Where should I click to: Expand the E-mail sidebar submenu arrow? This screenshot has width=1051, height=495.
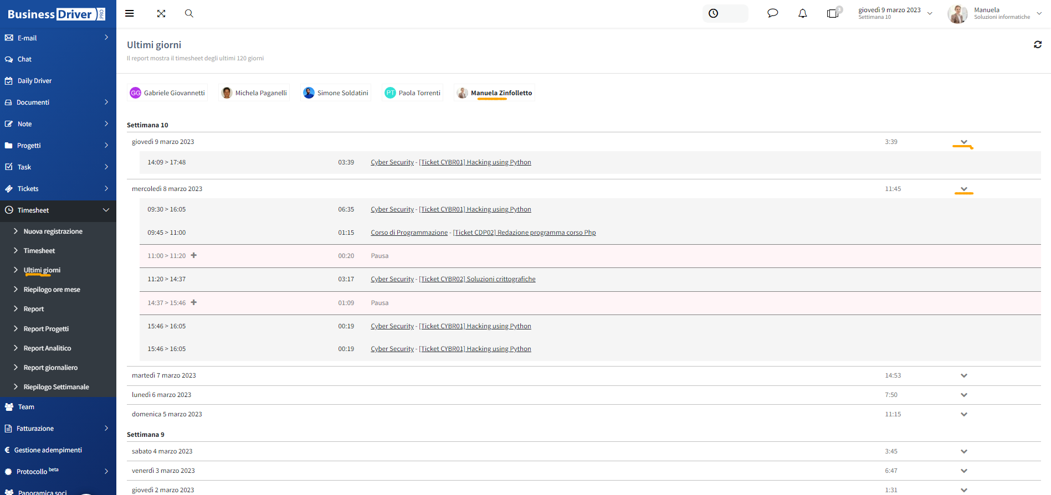tap(106, 37)
